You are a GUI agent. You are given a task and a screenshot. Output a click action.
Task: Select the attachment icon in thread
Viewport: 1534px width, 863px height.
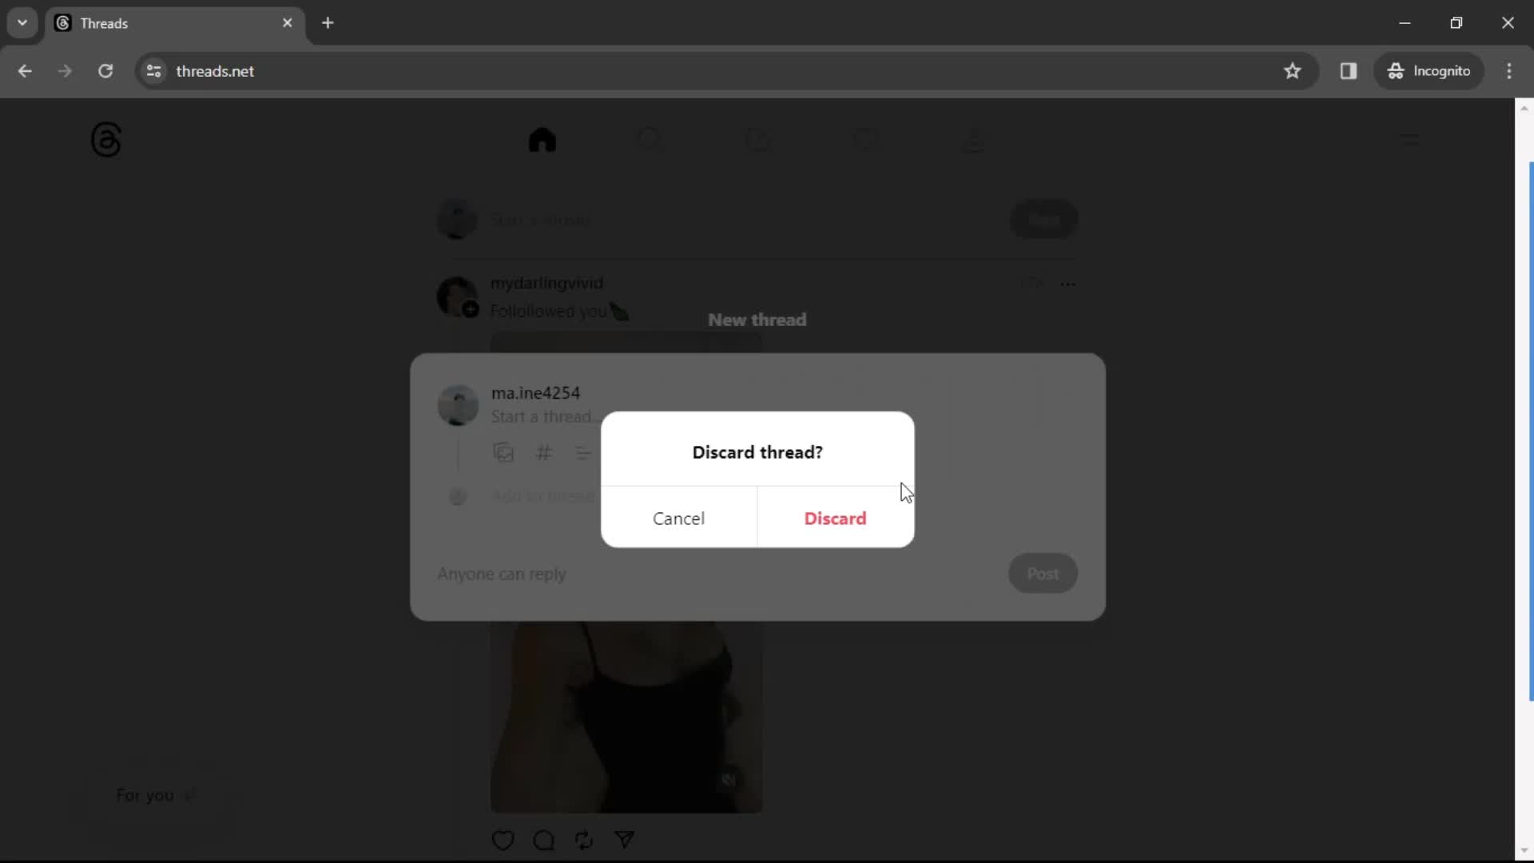503,453
